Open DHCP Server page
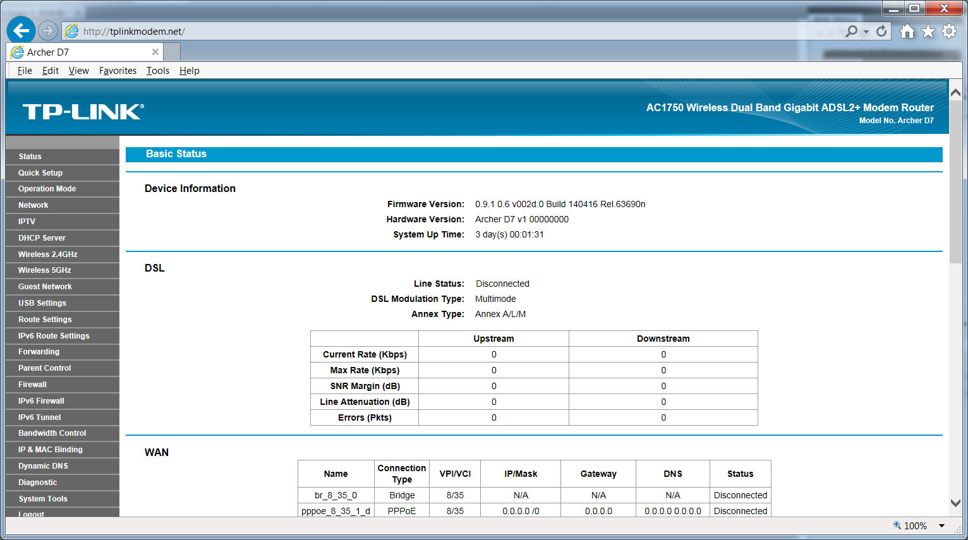The width and height of the screenshot is (968, 540). 62,238
